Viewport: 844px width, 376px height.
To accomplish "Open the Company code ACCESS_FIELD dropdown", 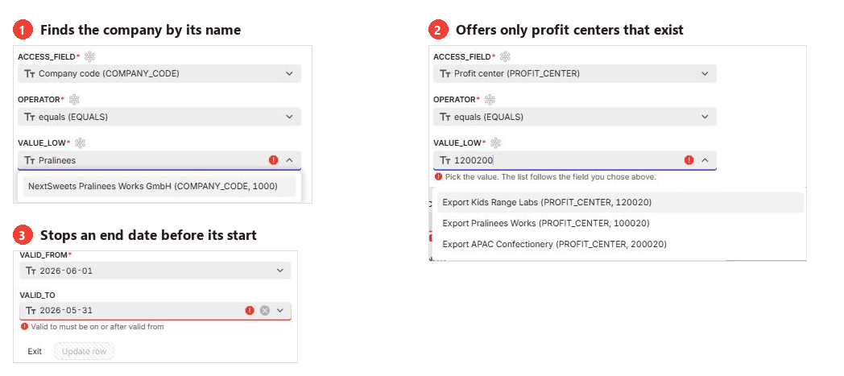I will (159, 74).
